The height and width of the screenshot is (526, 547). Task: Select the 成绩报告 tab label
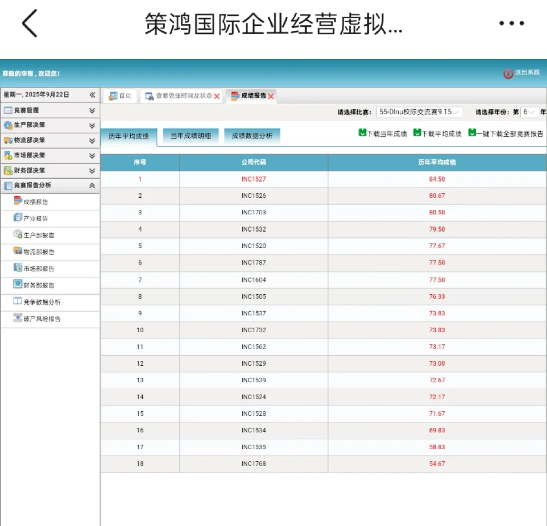[x=254, y=95]
